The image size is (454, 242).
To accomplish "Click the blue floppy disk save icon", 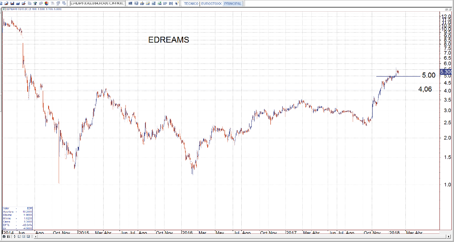I will coord(12,4).
